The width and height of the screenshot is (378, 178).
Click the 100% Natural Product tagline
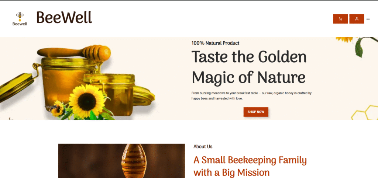(215, 43)
